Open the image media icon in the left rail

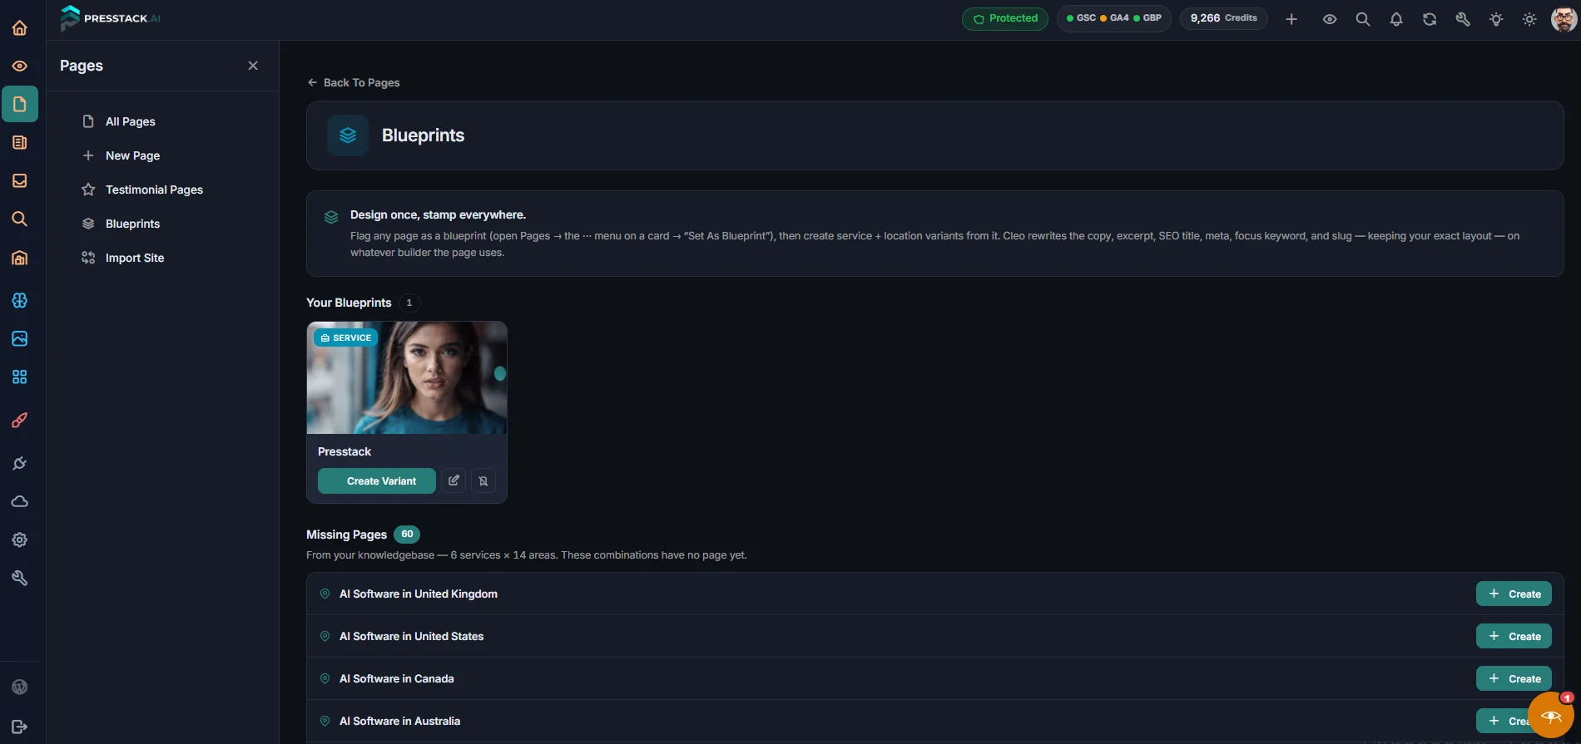click(x=20, y=338)
